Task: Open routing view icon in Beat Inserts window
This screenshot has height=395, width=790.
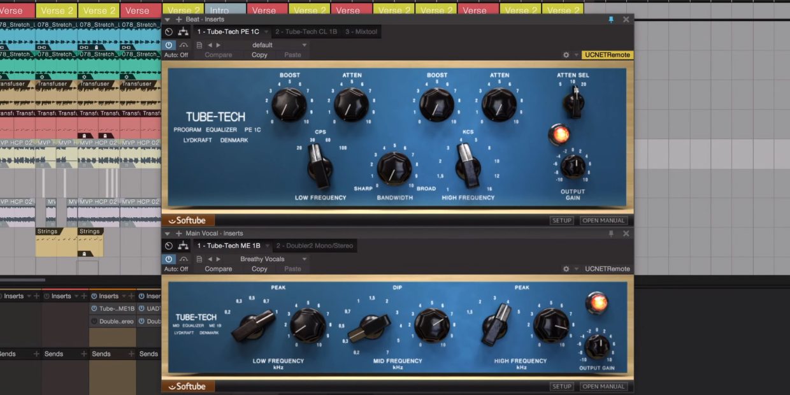Action: (x=183, y=32)
